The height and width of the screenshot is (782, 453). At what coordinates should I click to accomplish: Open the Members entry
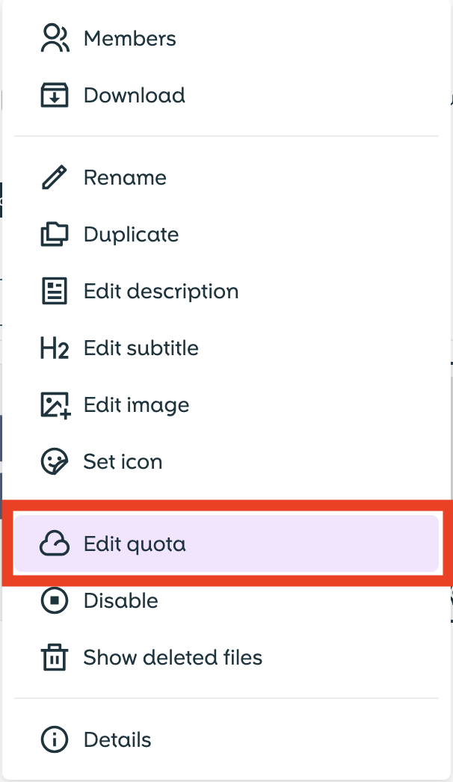point(129,38)
